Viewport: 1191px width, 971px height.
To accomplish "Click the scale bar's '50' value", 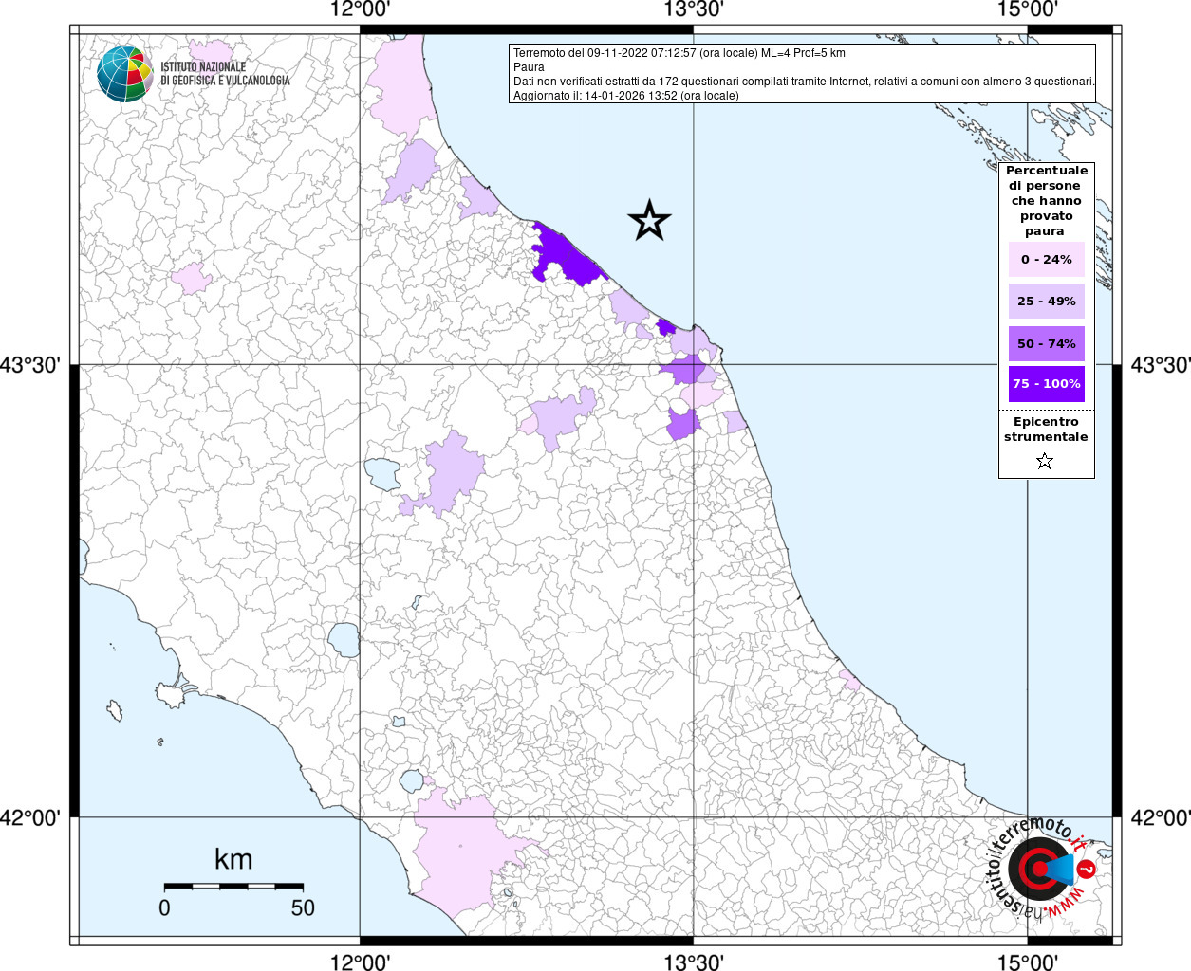I will (x=303, y=907).
